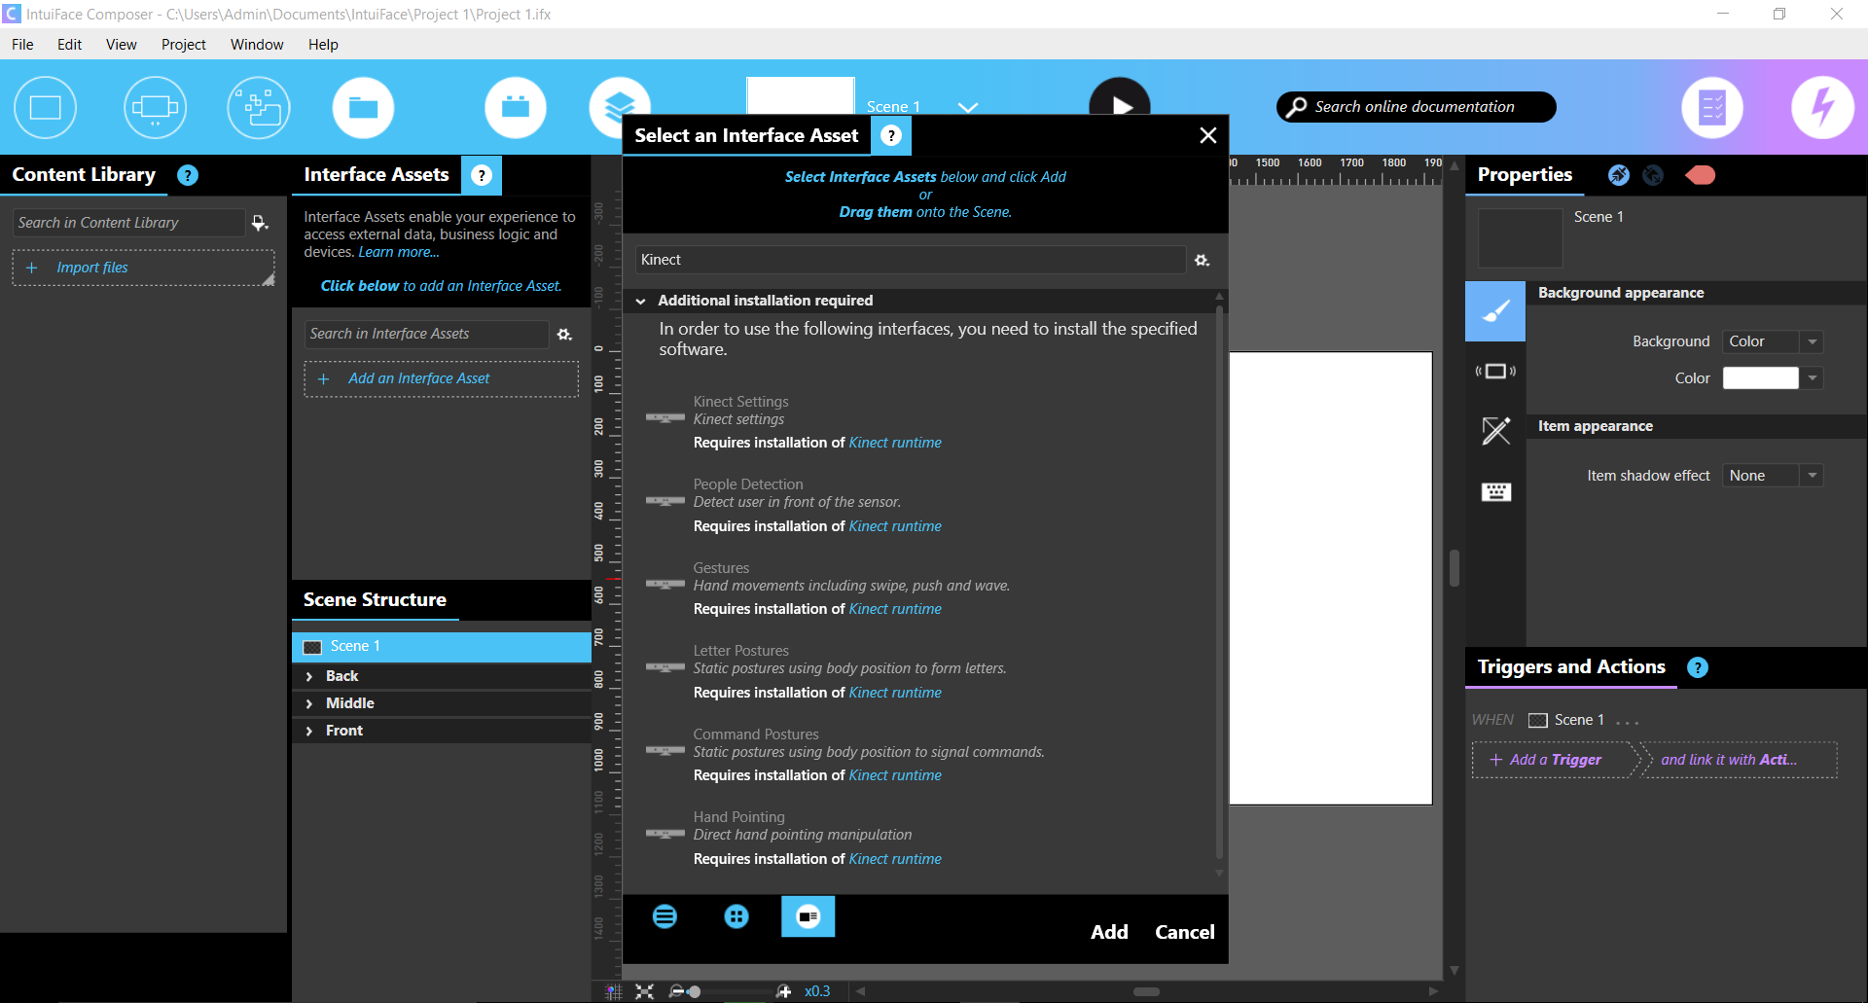Open the paintbrush appearance properties tab
Image resolution: width=1868 pixels, height=1003 pixels.
[x=1495, y=311]
